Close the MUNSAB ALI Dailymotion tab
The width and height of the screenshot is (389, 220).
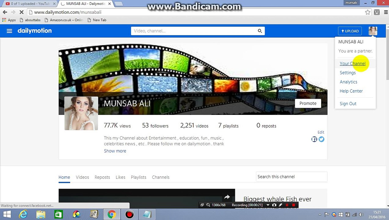[109, 4]
